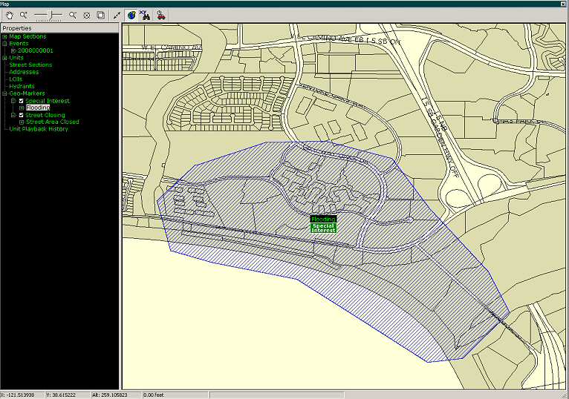This screenshot has width=569, height=399.
Task: Click the zoom level slider
Action: (x=48, y=15)
